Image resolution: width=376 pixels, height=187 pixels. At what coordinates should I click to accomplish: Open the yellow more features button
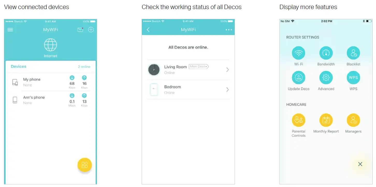(85, 165)
